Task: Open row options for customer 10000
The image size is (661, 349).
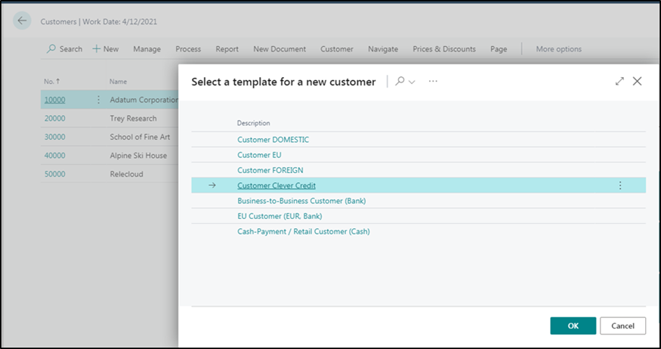Action: (99, 100)
